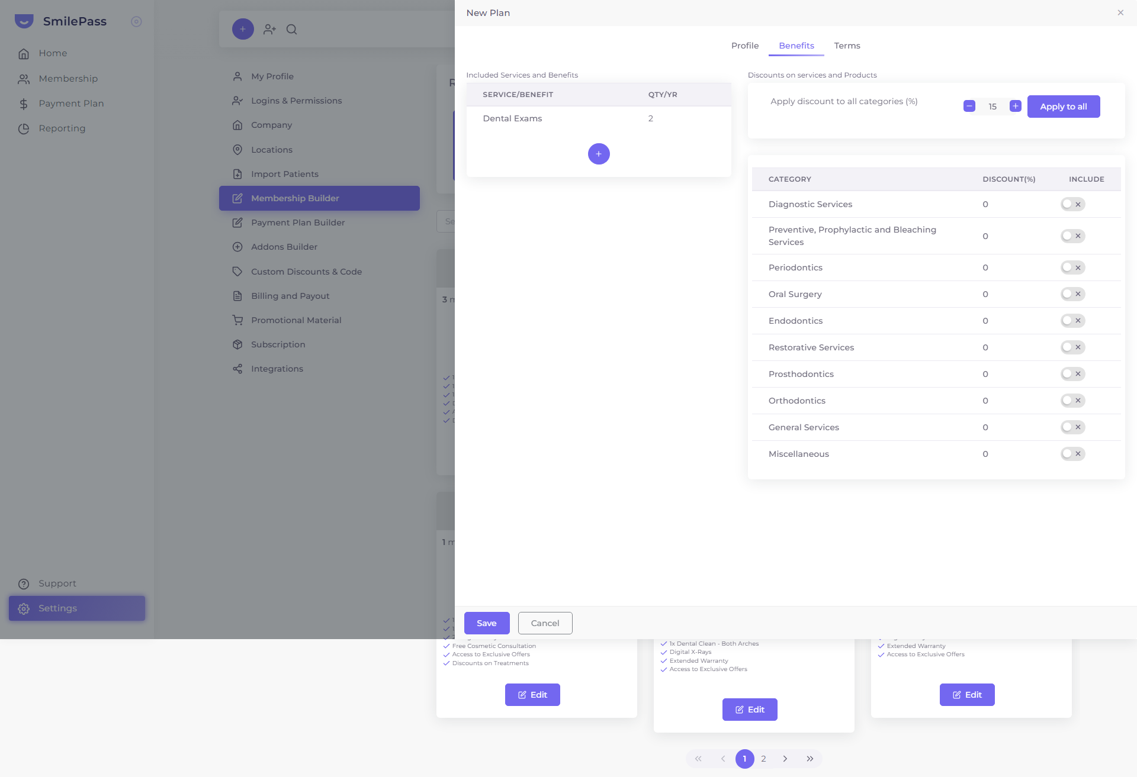
Task: Go to last page of plans
Action: pyautogui.click(x=810, y=759)
